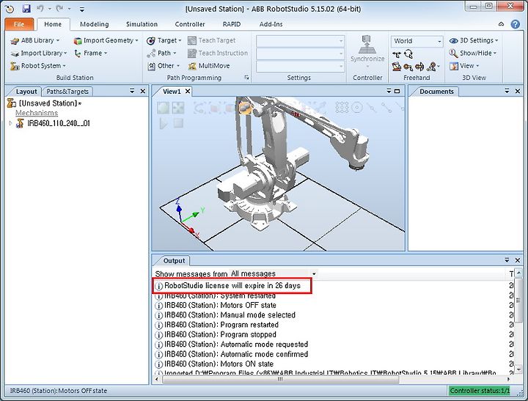Close the View1 tab

[188, 91]
